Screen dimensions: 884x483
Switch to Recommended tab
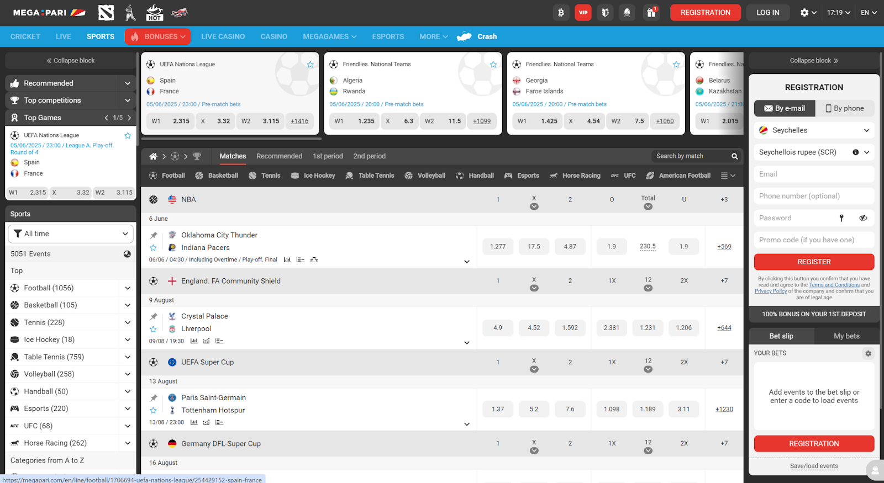pos(279,156)
